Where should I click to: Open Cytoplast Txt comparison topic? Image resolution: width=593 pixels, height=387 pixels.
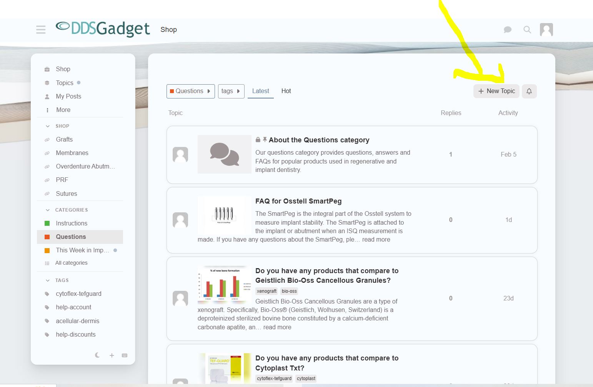pyautogui.click(x=327, y=363)
